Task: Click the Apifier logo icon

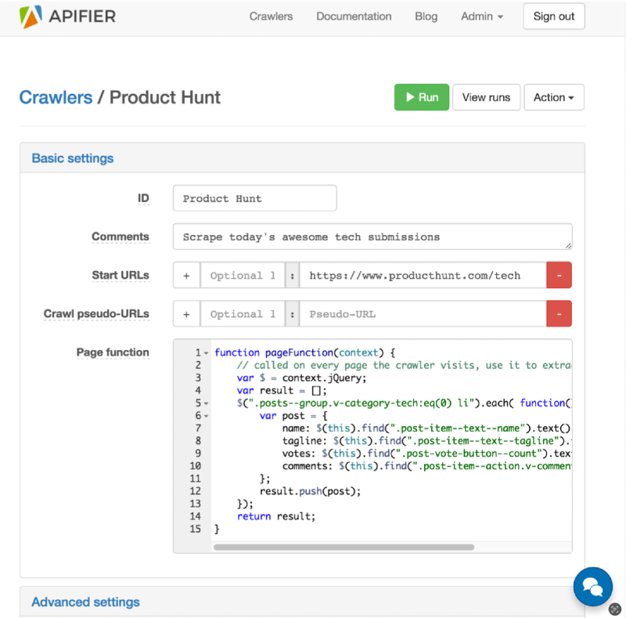Action: tap(31, 16)
